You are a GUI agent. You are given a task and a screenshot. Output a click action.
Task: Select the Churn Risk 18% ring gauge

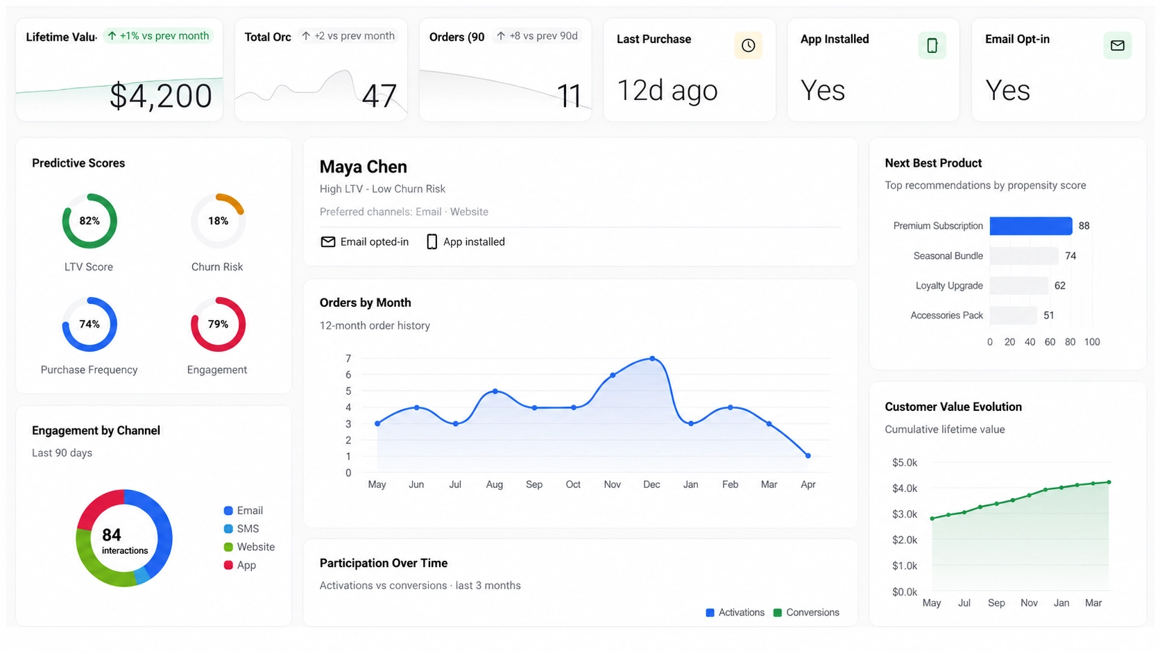(218, 221)
